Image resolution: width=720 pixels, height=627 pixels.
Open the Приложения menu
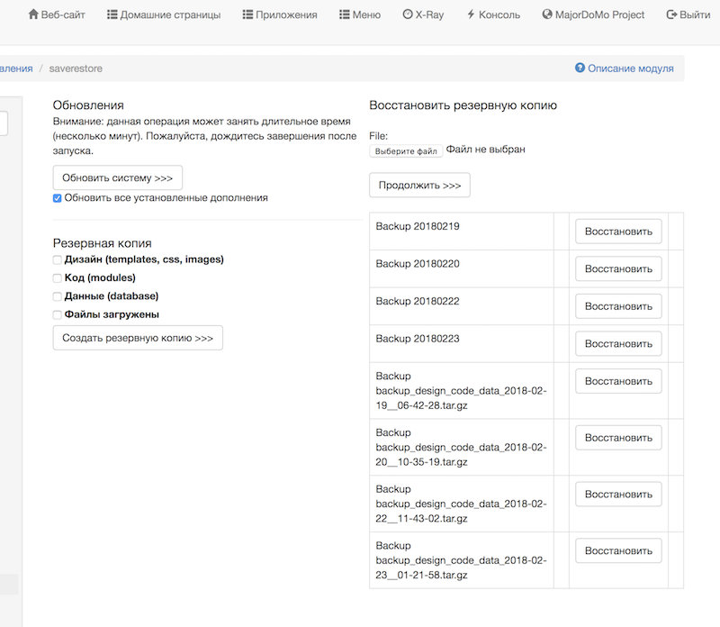[x=285, y=15]
